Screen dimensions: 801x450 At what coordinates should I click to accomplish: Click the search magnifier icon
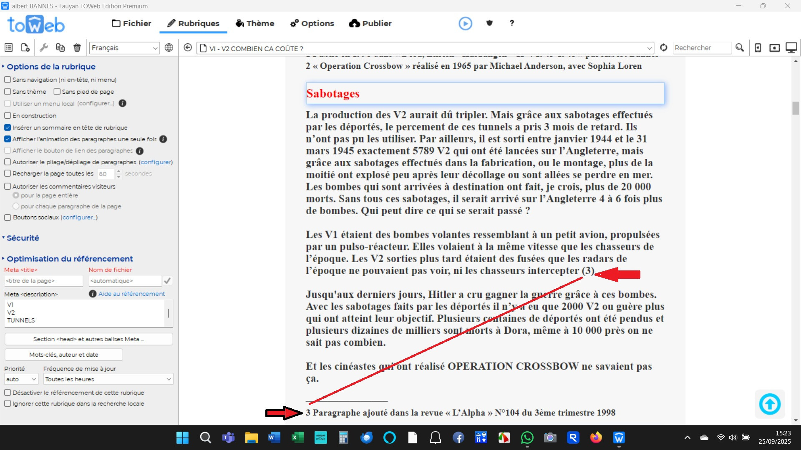pos(740,47)
